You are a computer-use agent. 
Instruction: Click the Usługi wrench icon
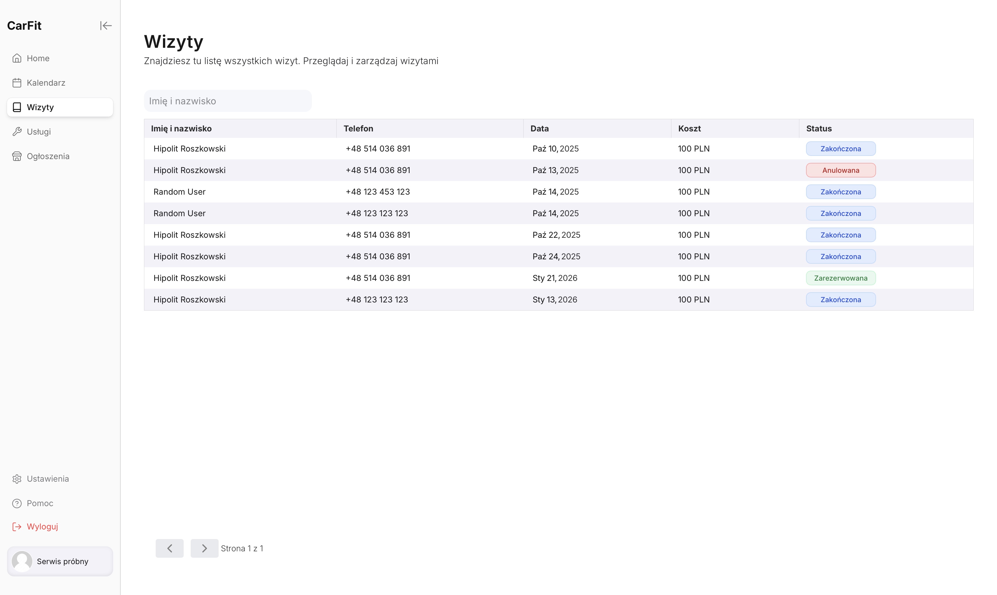(17, 131)
